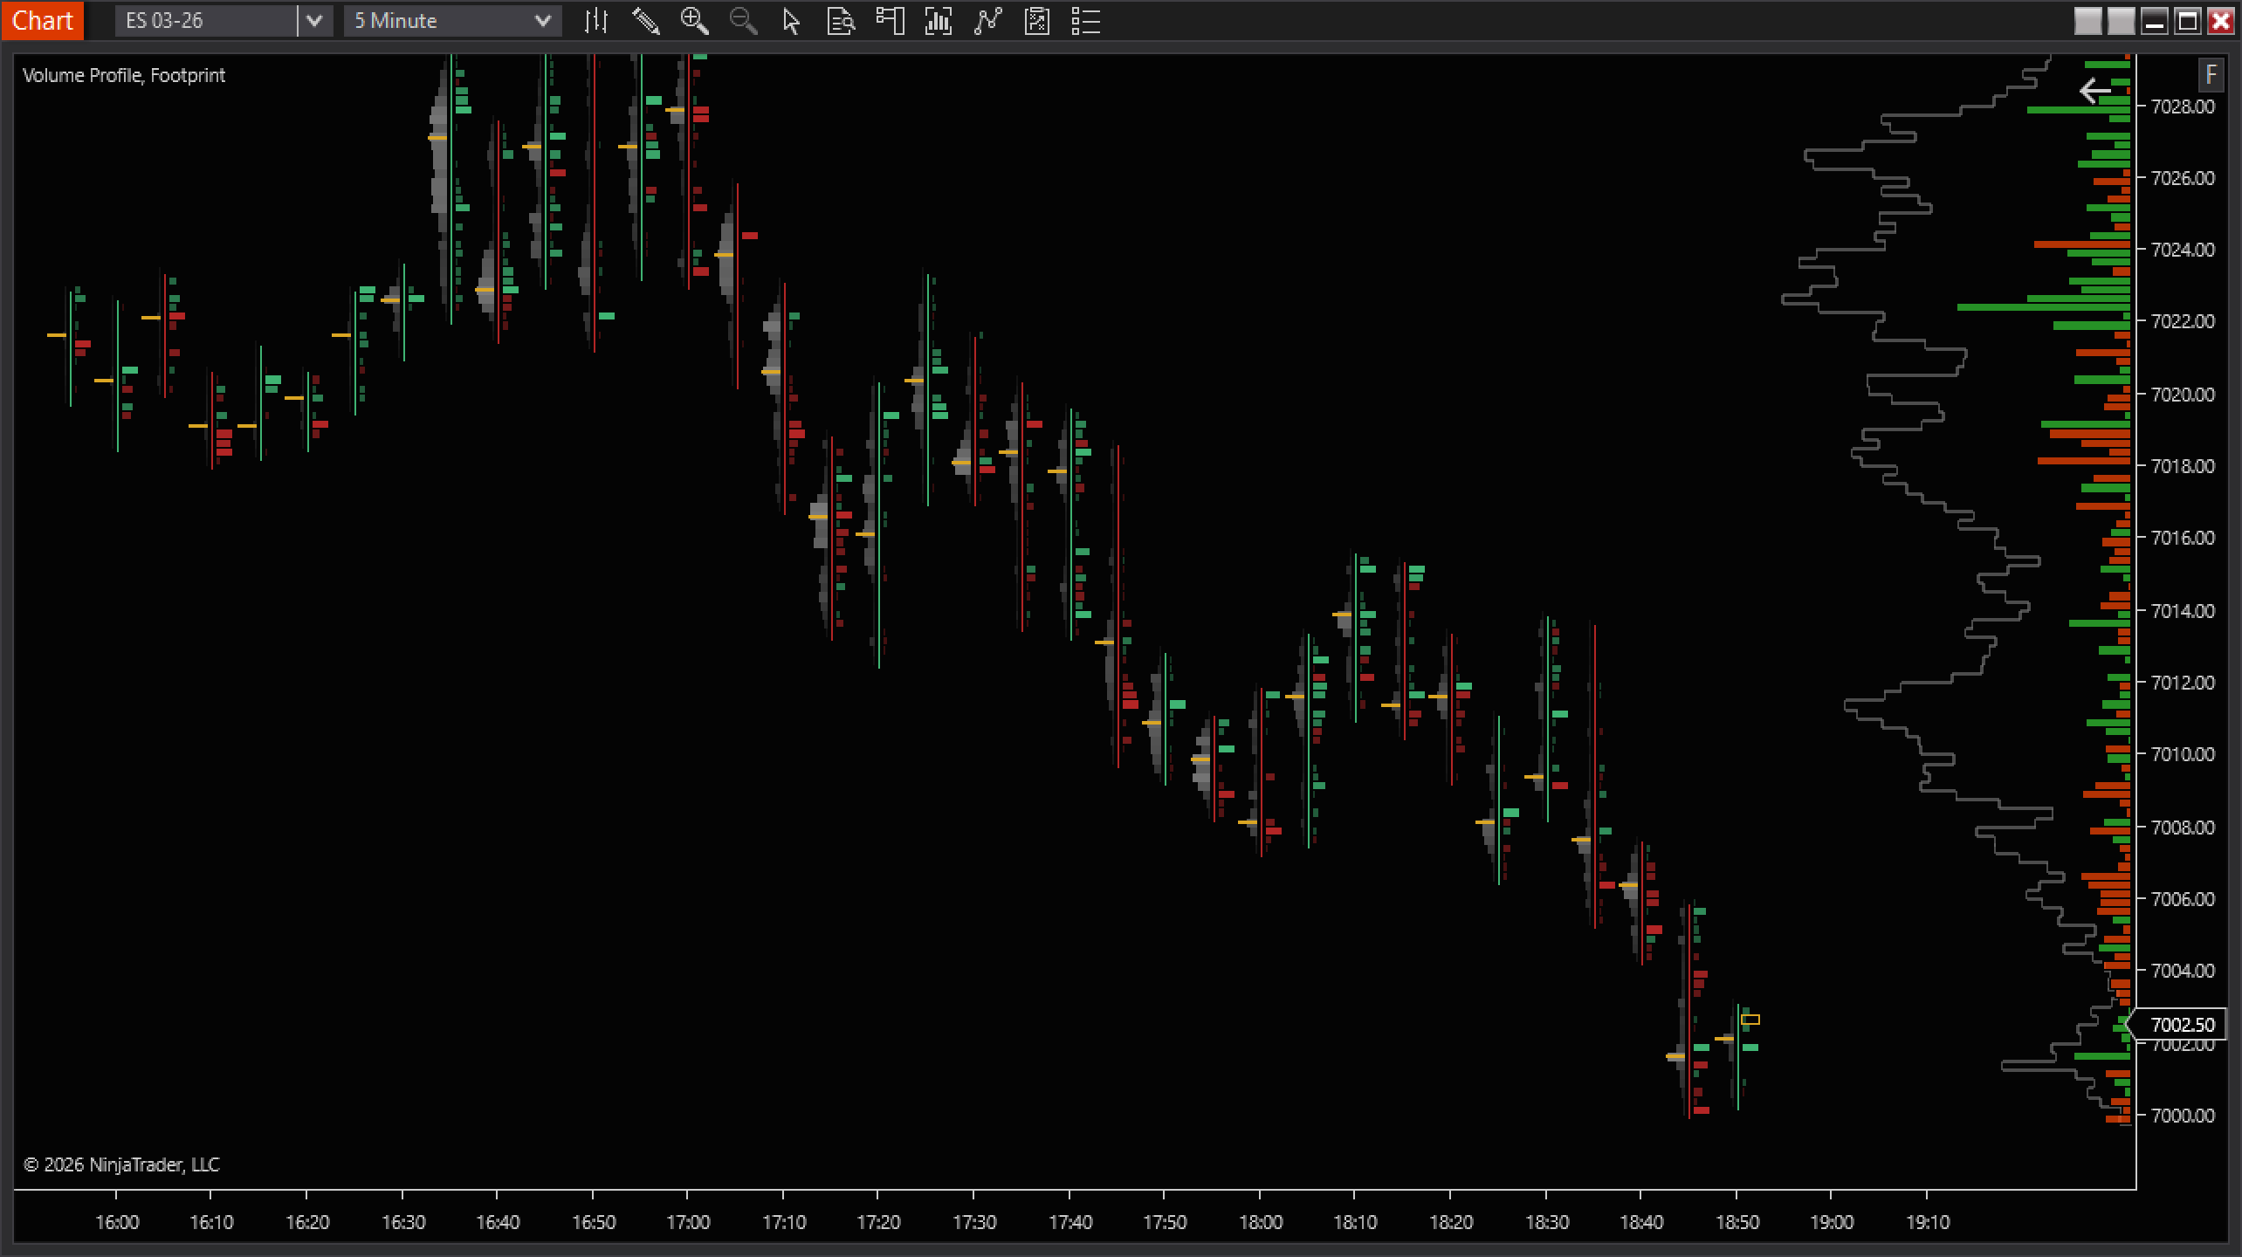Viewport: 2242px width, 1257px height.
Task: Open Chart Trader panel icon
Action: tap(889, 21)
